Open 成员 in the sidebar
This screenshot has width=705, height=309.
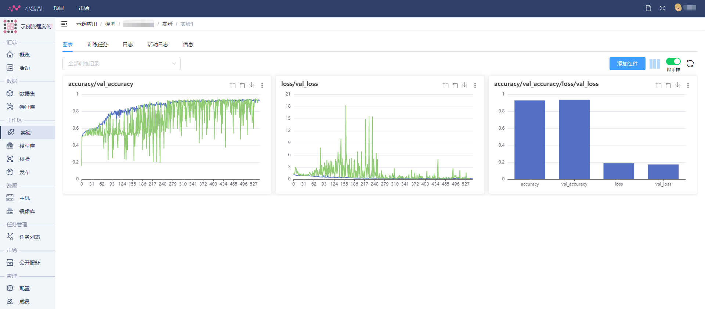[x=28, y=302]
